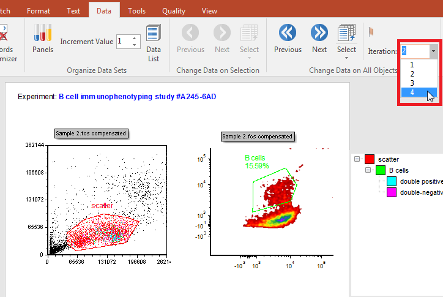Select iteration 1 in the list
The image size is (443, 297).
point(412,64)
